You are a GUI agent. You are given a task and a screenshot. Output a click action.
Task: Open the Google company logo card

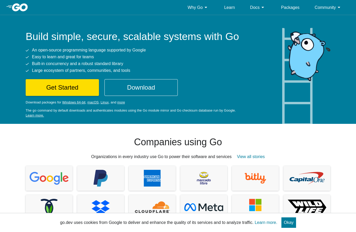49,178
